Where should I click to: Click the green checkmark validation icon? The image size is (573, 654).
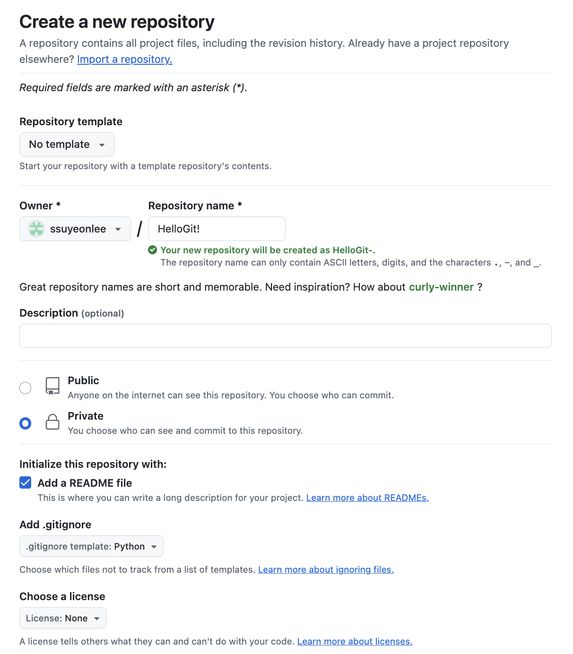(x=153, y=250)
